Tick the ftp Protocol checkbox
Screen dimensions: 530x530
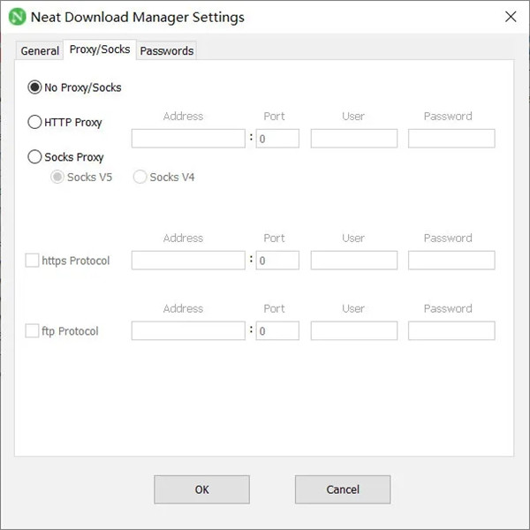pyautogui.click(x=33, y=331)
